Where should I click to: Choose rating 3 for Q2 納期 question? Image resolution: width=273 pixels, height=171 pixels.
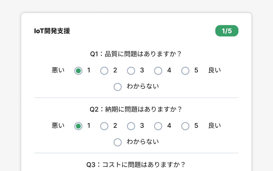131,126
